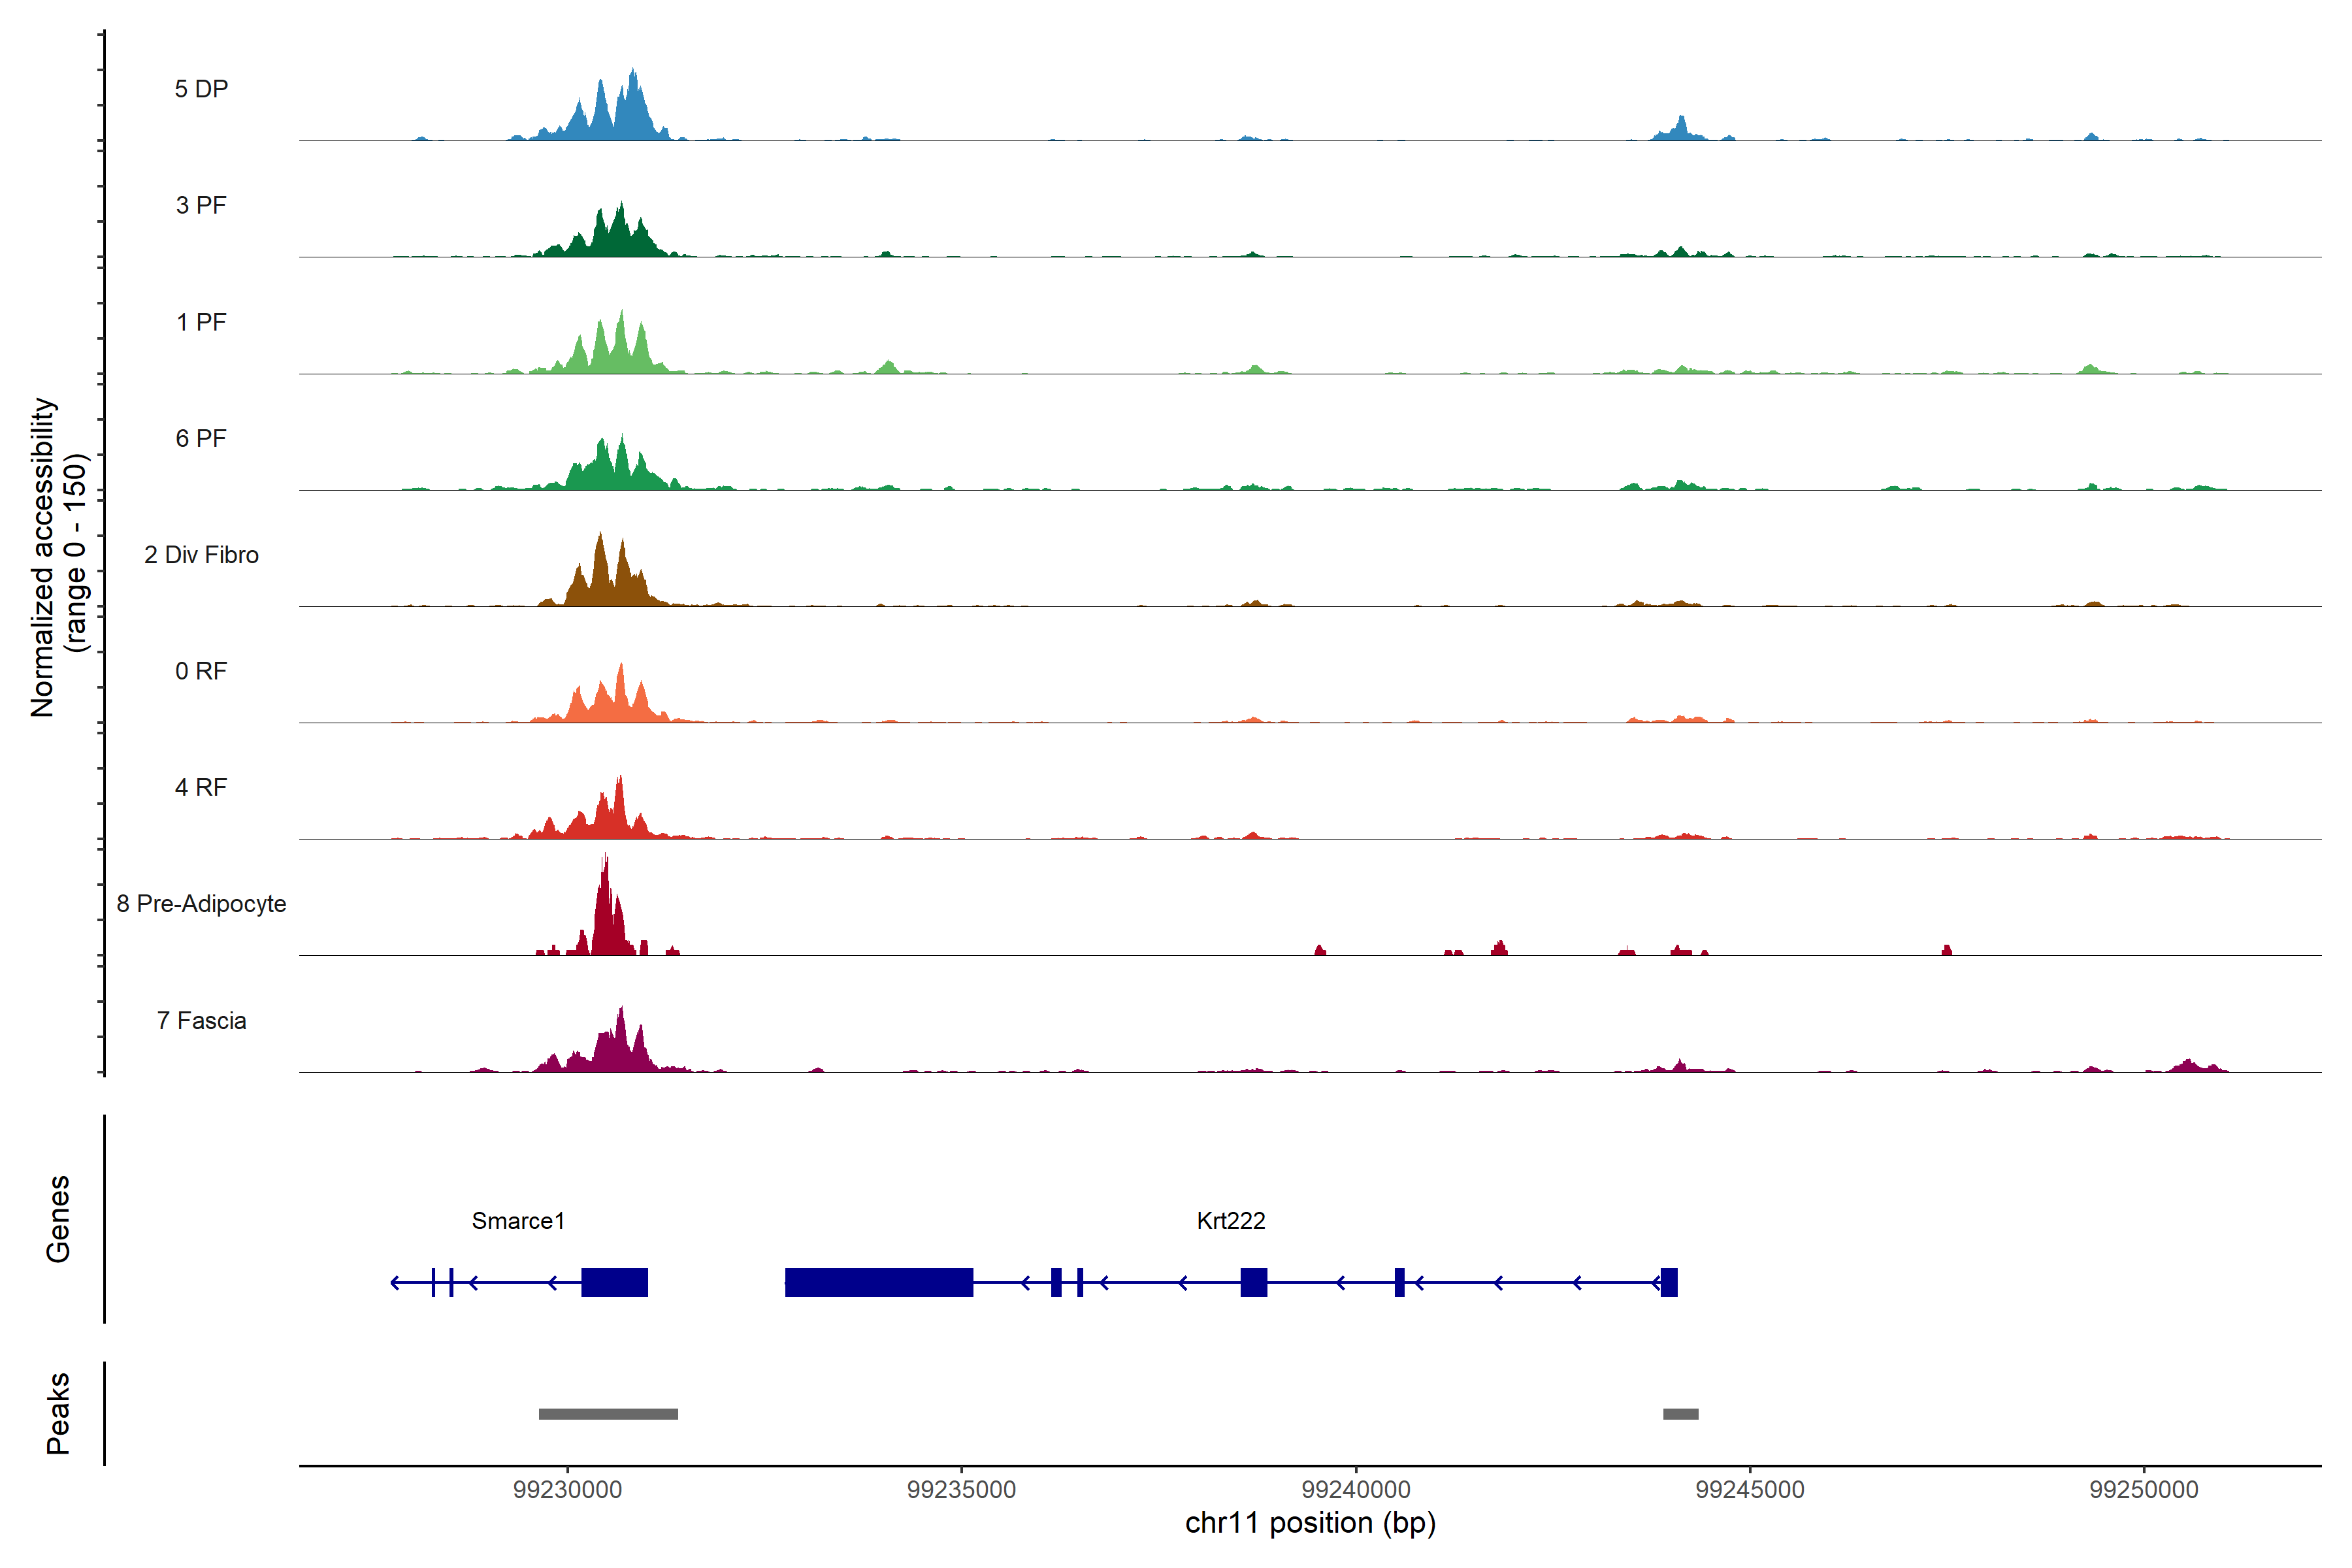Click the 99235000 axis tick label
The image size is (2352, 1568).
[961, 1490]
